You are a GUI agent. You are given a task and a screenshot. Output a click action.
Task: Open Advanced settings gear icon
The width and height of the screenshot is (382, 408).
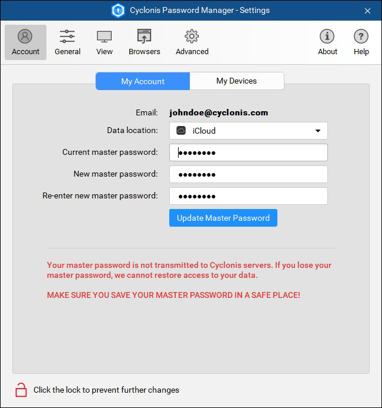tap(192, 42)
